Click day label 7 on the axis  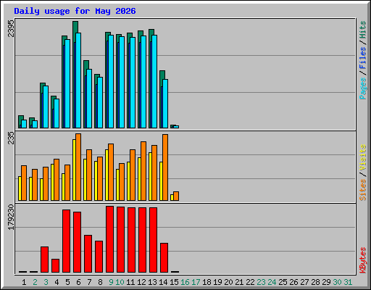pos(89,282)
